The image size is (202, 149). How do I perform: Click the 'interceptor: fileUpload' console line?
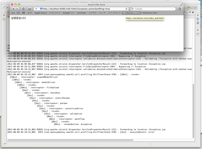point(39,88)
